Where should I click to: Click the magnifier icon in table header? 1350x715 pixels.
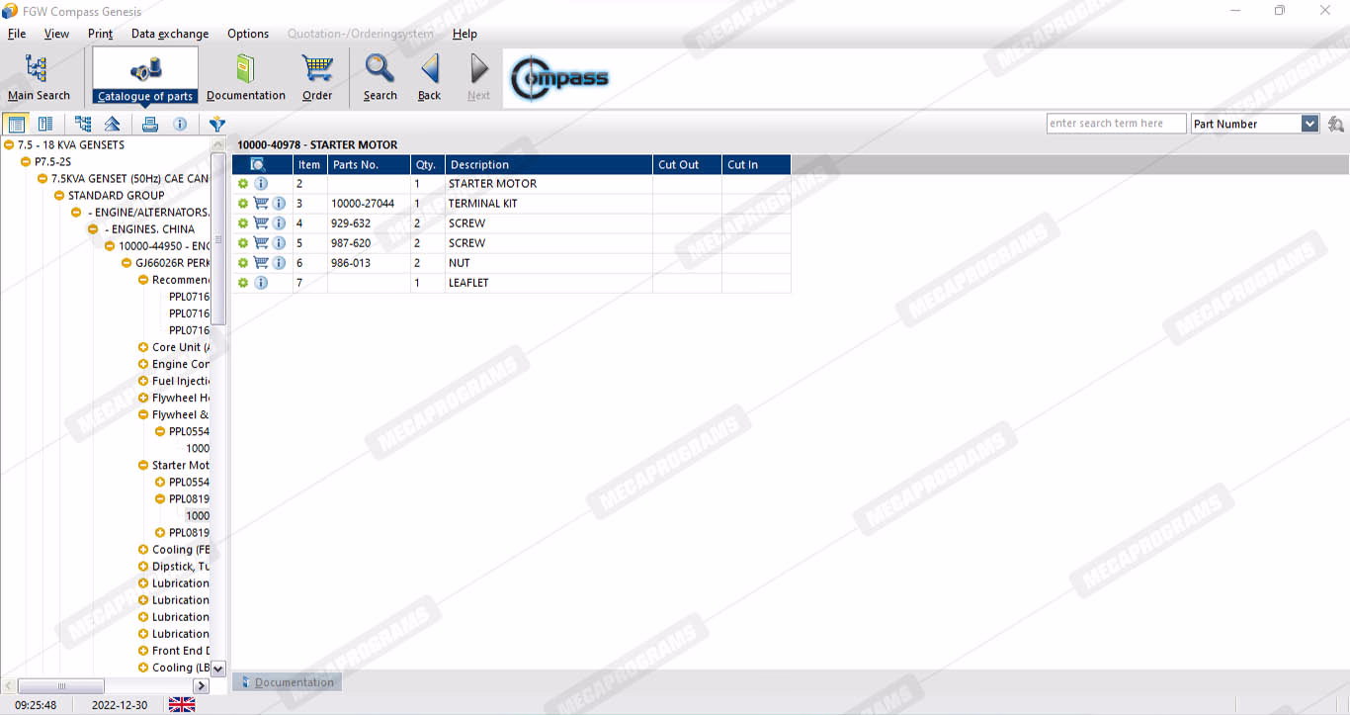(258, 164)
